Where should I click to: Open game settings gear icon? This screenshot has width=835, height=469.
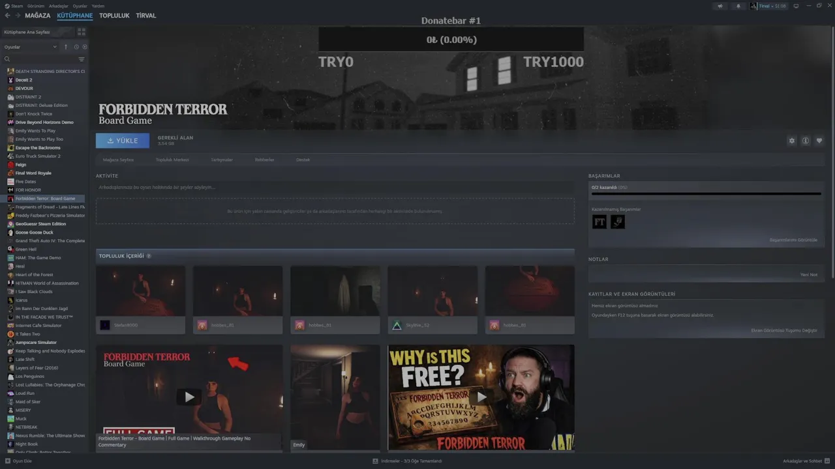coord(792,141)
